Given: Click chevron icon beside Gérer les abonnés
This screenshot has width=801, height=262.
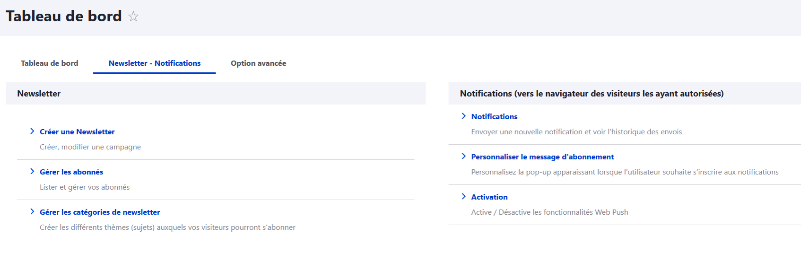Looking at the screenshot, I should [32, 172].
